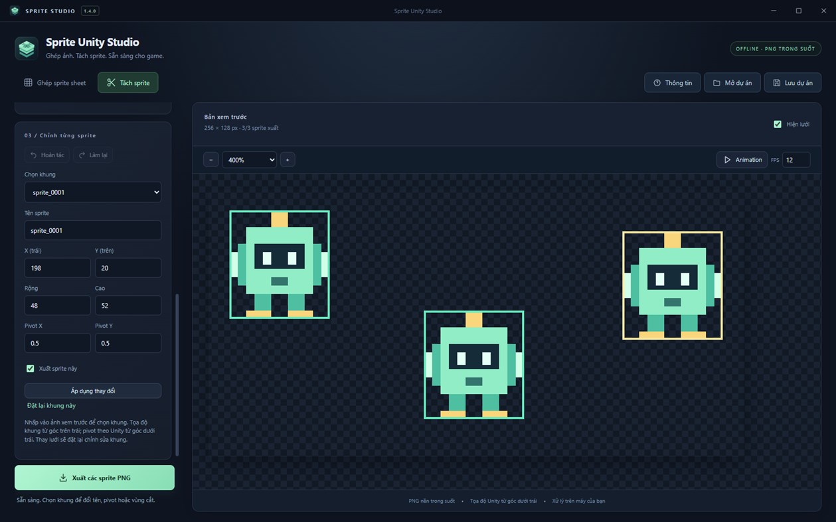Click the Y (trên) field showing 20
This screenshot has width=836, height=522.
[128, 268]
